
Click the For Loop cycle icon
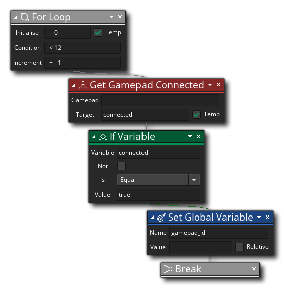[x=25, y=17]
